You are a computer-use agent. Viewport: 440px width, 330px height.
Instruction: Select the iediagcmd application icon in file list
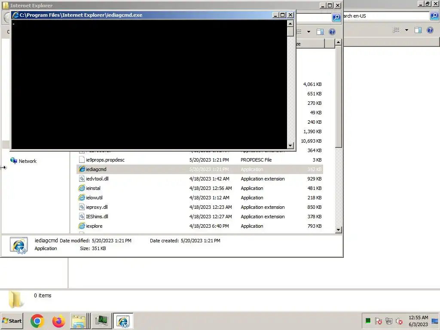(82, 169)
